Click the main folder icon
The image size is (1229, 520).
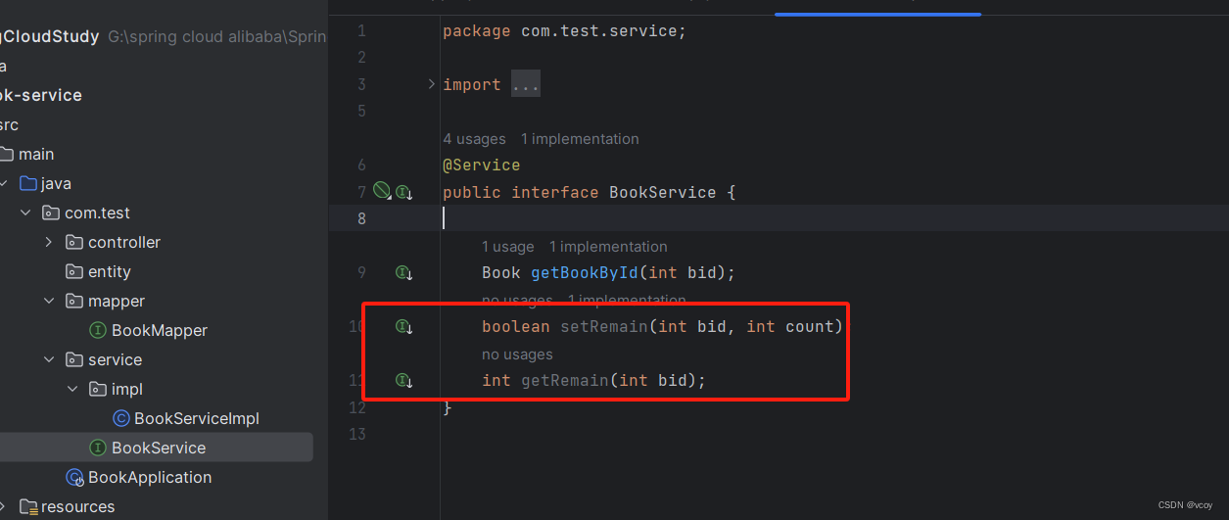click(6, 155)
